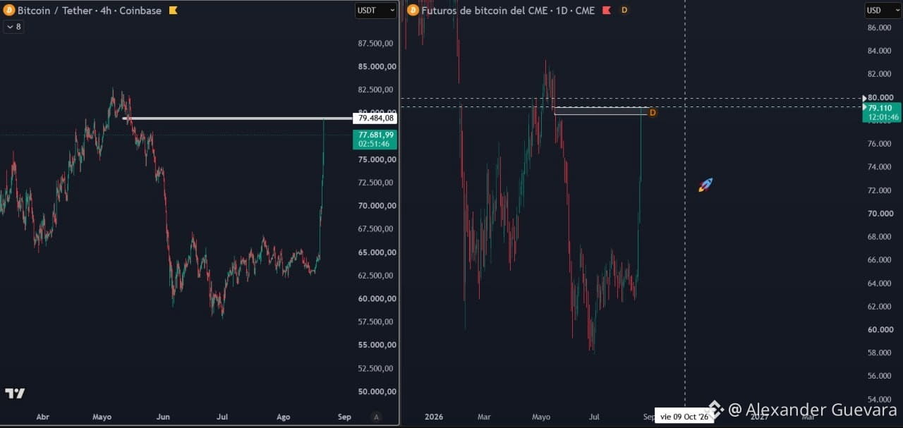Click the green 79.110 price label on the CME axis
Image resolution: width=903 pixels, height=428 pixels.
pyautogui.click(x=880, y=112)
